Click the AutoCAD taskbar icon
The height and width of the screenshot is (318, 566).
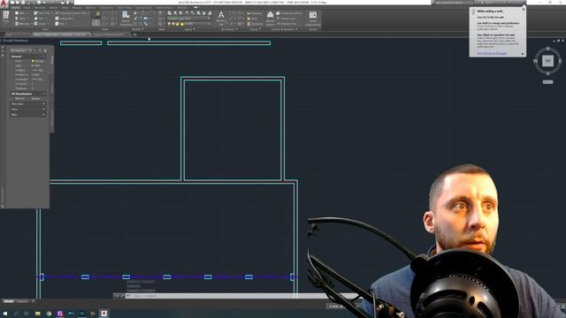[104, 314]
